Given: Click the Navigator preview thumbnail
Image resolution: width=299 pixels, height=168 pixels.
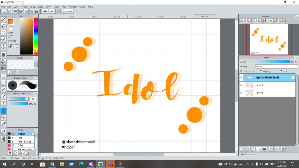Looking at the screenshot, I should point(269,39).
